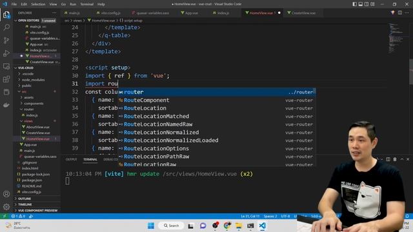The height and width of the screenshot is (232, 413).
Task: Split the terminal panel
Action: [388, 159]
